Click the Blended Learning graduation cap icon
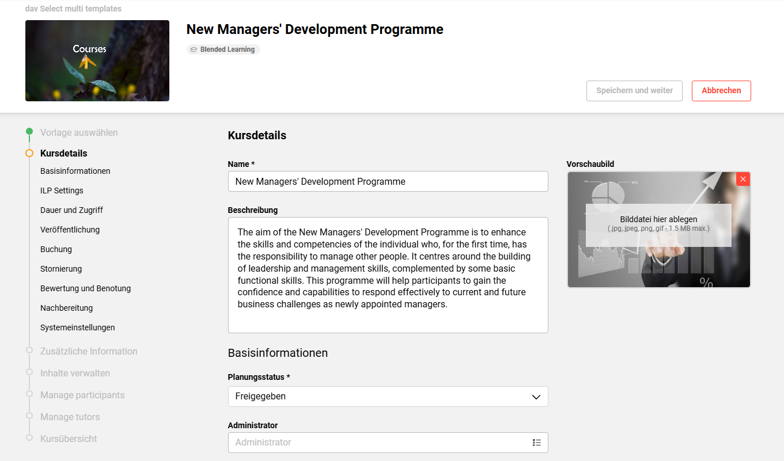Image resolution: width=784 pixels, height=461 pixels. pyautogui.click(x=194, y=49)
